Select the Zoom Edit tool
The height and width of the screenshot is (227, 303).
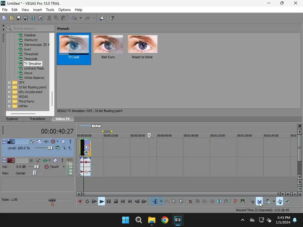(x=181, y=201)
